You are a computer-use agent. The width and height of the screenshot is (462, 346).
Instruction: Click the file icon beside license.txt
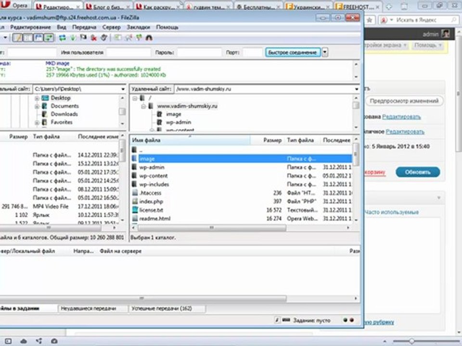coord(135,210)
